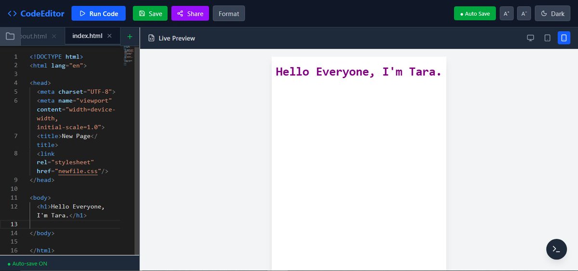Click the meta name="viewport" line
Screen dimensions: 578x271
click(74, 100)
